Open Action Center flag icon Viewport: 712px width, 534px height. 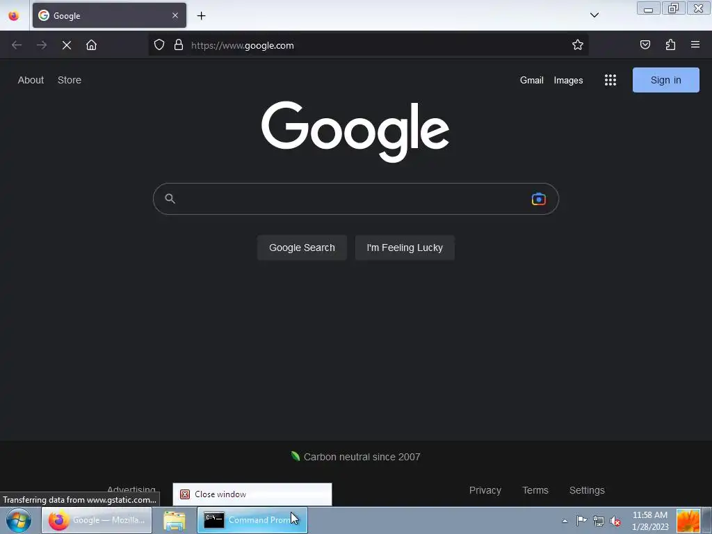[581, 521]
